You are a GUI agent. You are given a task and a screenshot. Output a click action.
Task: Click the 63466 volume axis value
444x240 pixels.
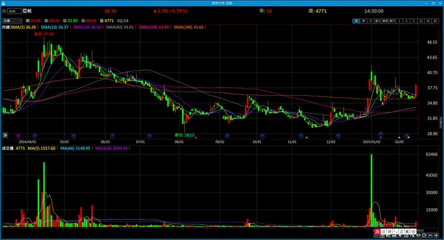(x=431, y=154)
